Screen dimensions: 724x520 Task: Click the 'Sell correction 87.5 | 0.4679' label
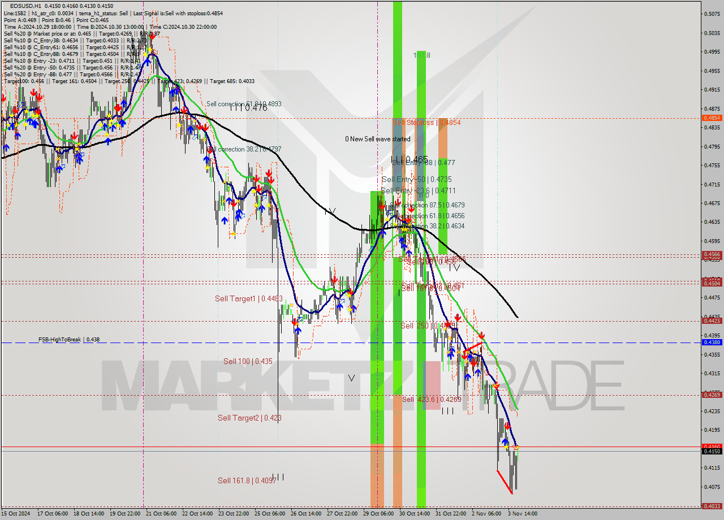pyautogui.click(x=427, y=205)
